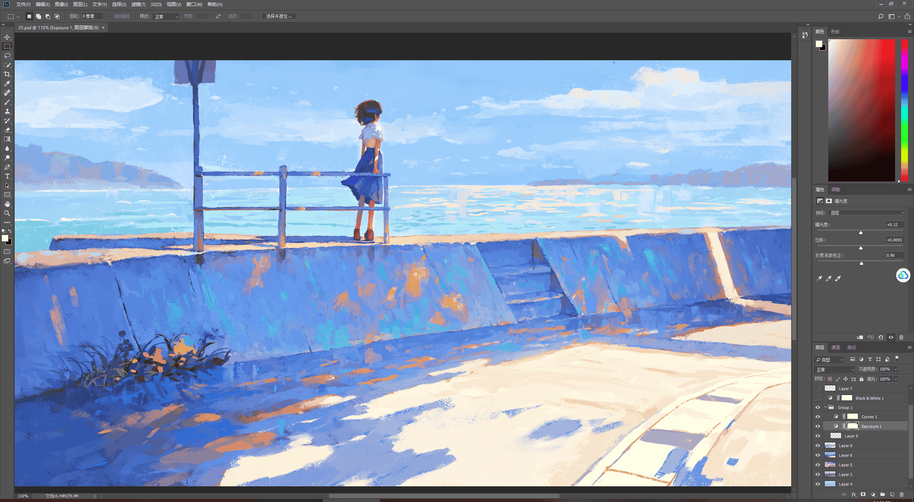Select the Brush tool
Viewport: 914px width, 502px height.
pos(7,102)
